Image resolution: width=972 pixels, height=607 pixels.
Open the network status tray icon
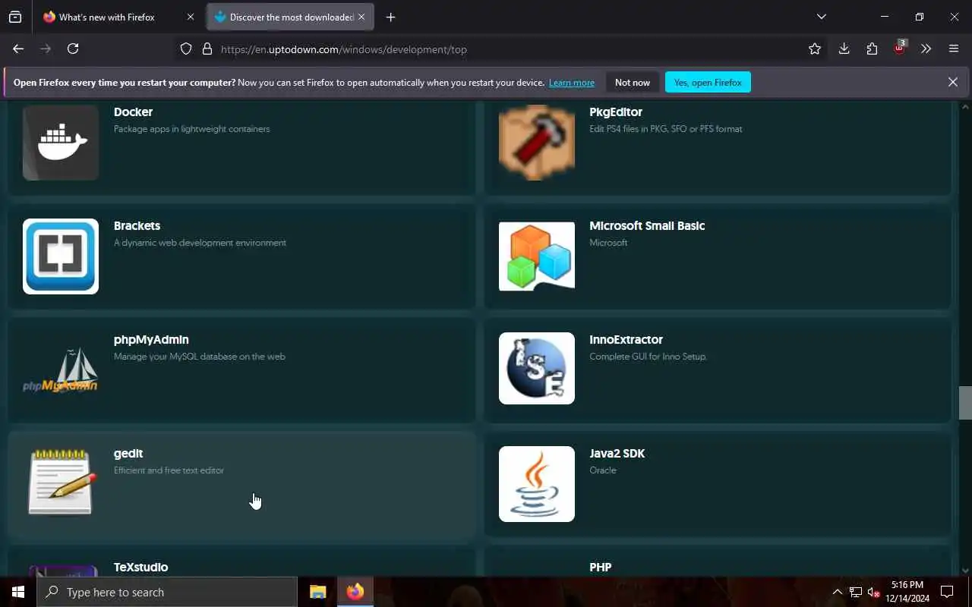[855, 592]
